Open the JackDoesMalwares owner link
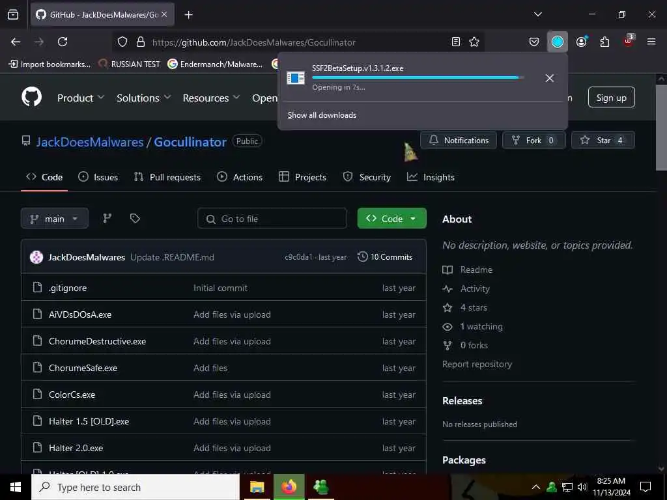 (90, 142)
